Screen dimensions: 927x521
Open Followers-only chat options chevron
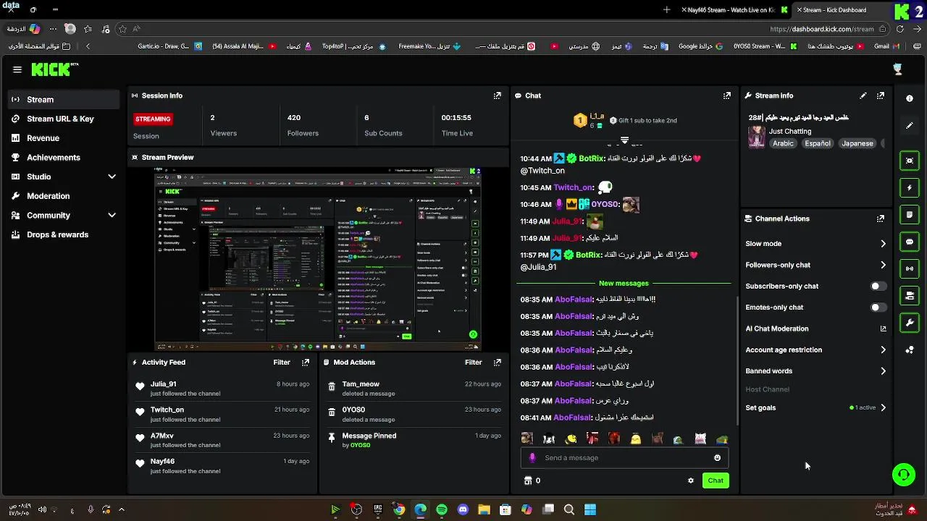[x=883, y=265]
